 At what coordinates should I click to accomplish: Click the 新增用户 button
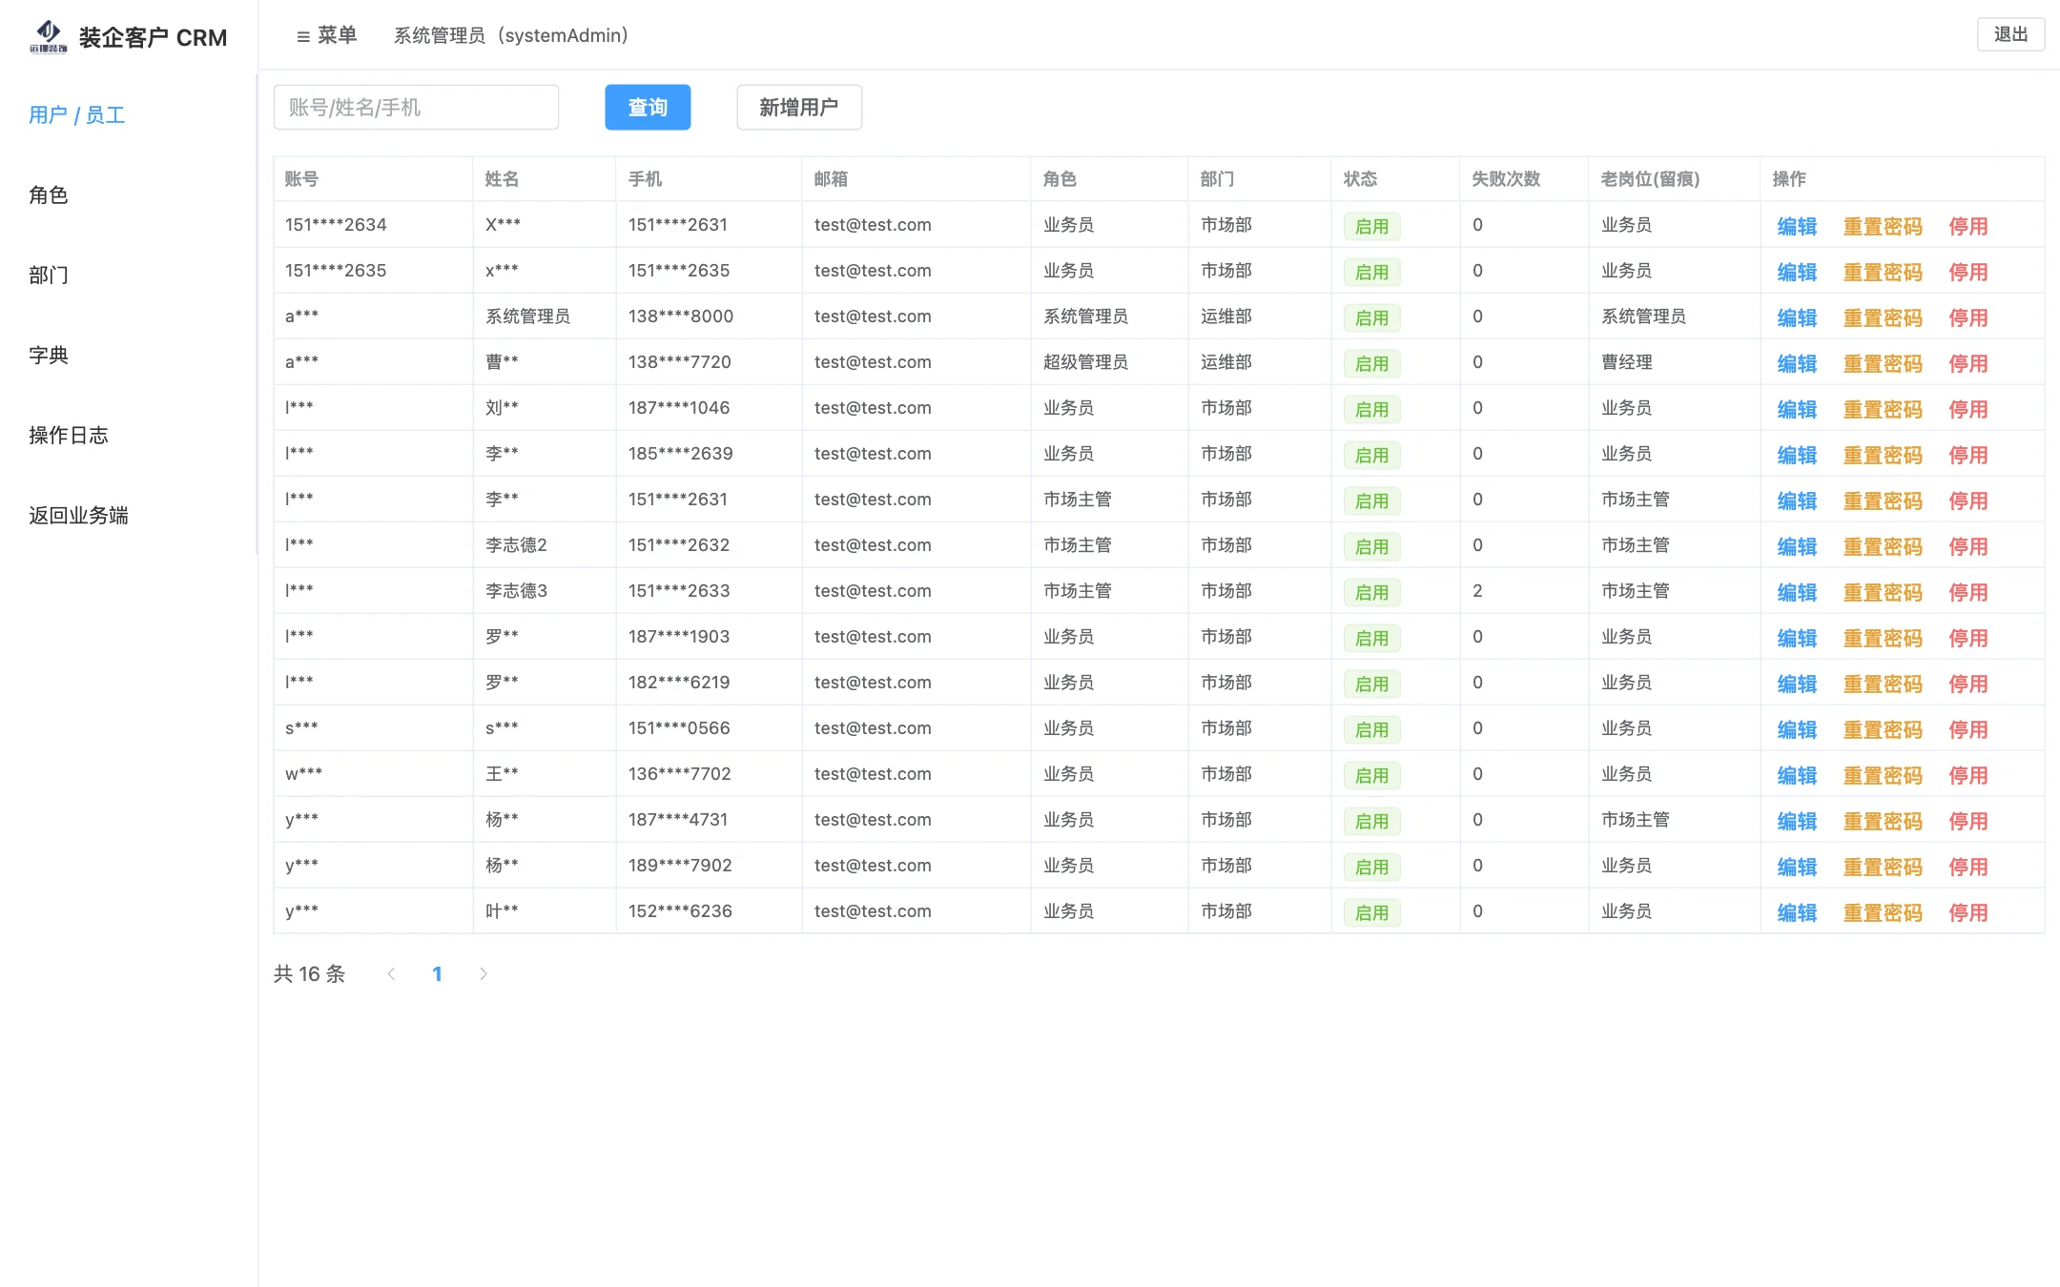799,107
